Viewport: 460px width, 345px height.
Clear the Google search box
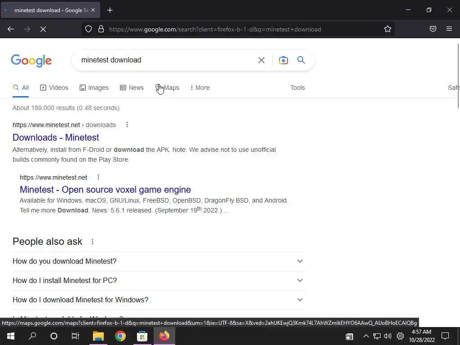261,60
